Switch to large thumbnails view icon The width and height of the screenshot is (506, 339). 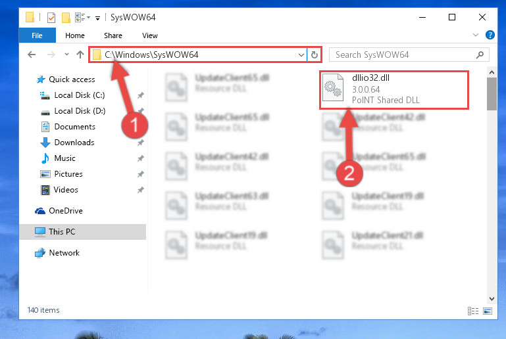tap(488, 311)
